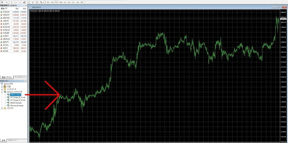
Task: Select the text tool marked A
Action: coord(33,2)
